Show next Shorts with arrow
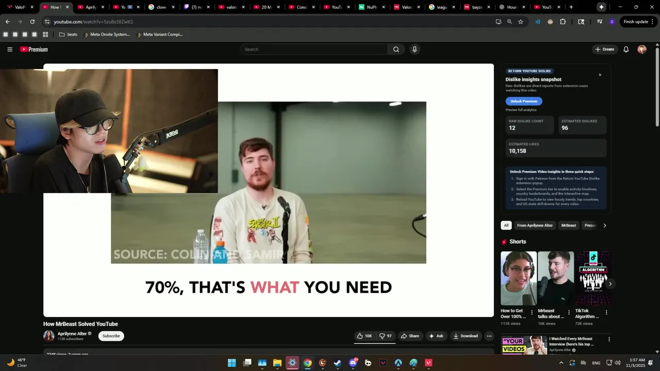Screen dimensions: 660x371 pyautogui.click(x=610, y=284)
